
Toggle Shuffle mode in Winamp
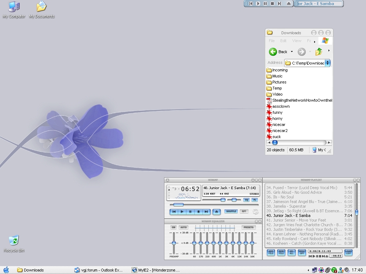click(231, 211)
